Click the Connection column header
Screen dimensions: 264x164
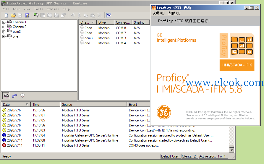click(x=123, y=22)
